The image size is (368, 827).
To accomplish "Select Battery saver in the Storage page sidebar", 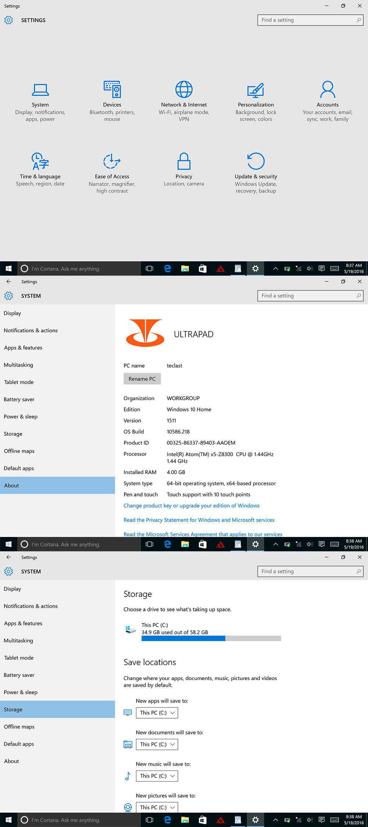I will (x=57, y=675).
